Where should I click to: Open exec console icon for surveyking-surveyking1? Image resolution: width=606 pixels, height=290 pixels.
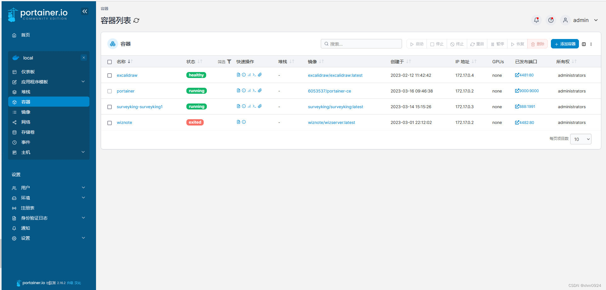[x=254, y=106]
